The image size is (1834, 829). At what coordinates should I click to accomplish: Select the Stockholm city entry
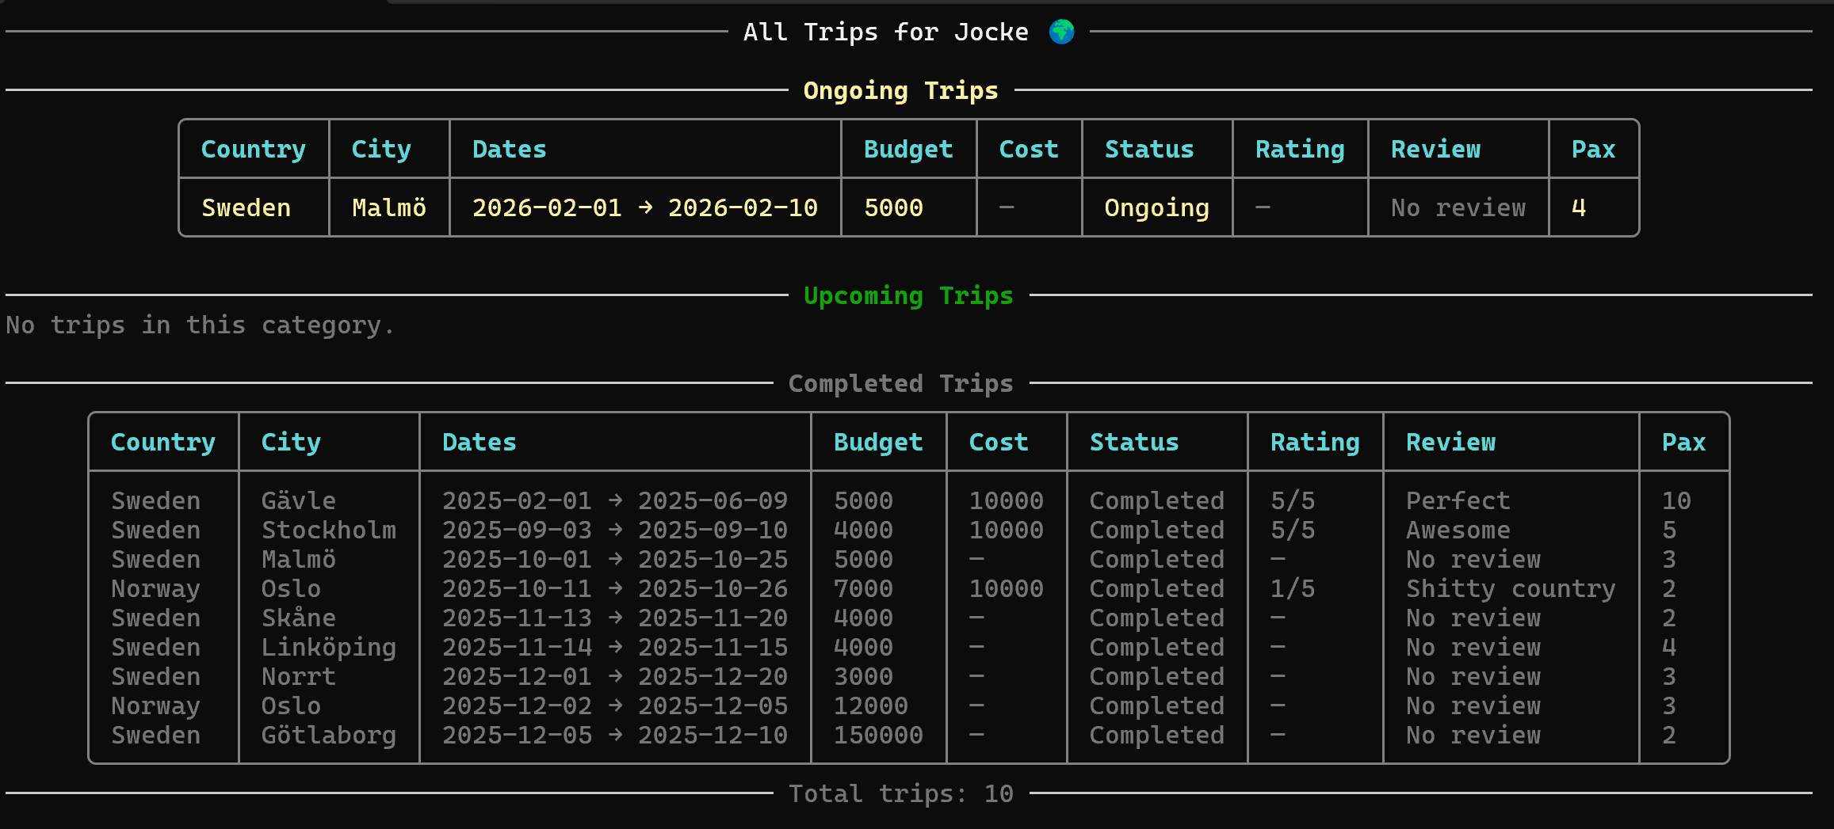point(328,530)
